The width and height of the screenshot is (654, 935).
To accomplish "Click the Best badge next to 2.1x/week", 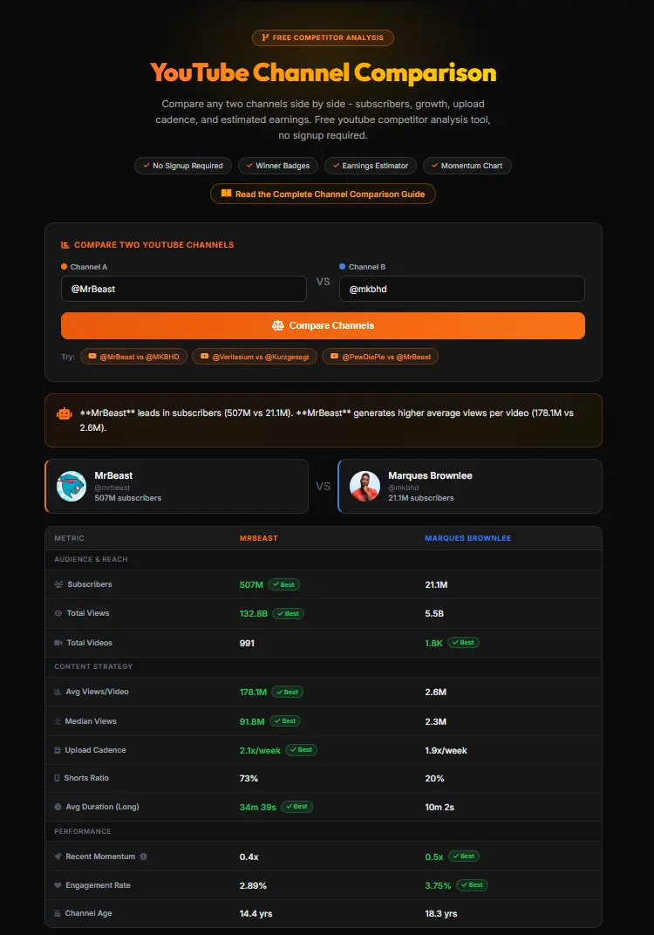I will (301, 749).
